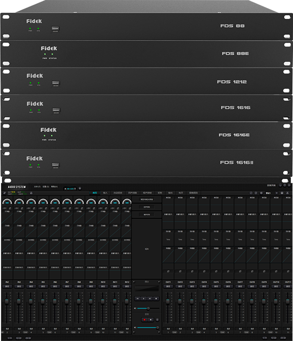Toggle Link between inputs 11 and 12
The image size is (293, 341).
pyautogui.click(x=121, y=332)
